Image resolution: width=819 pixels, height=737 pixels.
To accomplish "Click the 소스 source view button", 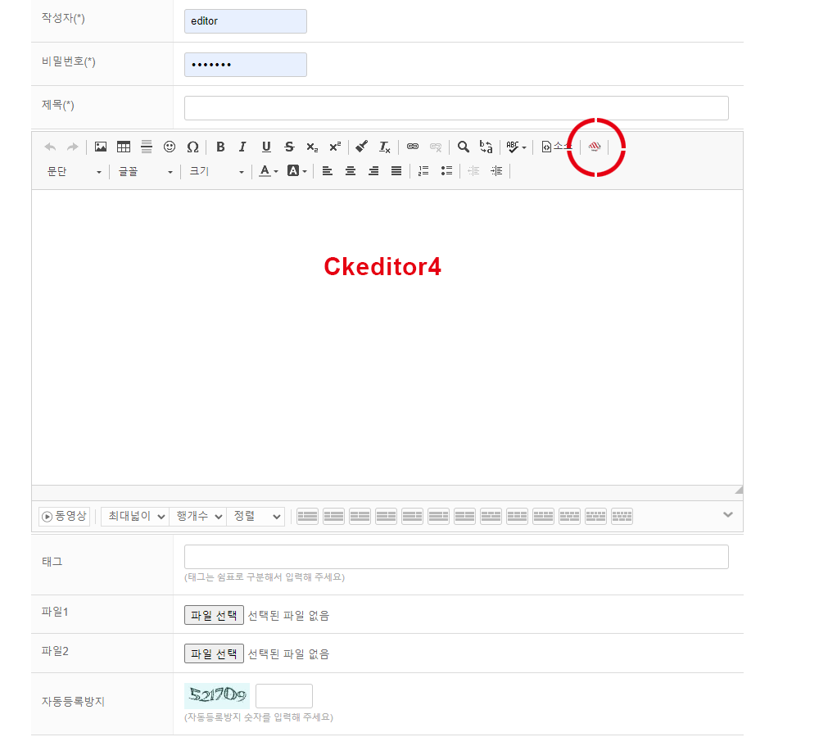I will tap(557, 147).
